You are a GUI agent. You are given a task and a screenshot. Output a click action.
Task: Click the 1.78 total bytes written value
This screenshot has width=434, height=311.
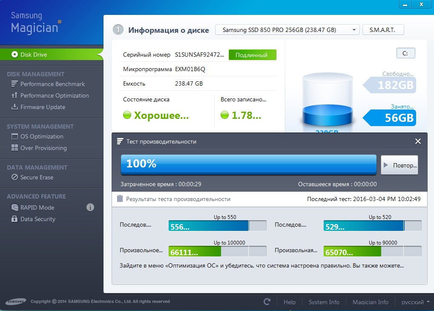(x=246, y=115)
